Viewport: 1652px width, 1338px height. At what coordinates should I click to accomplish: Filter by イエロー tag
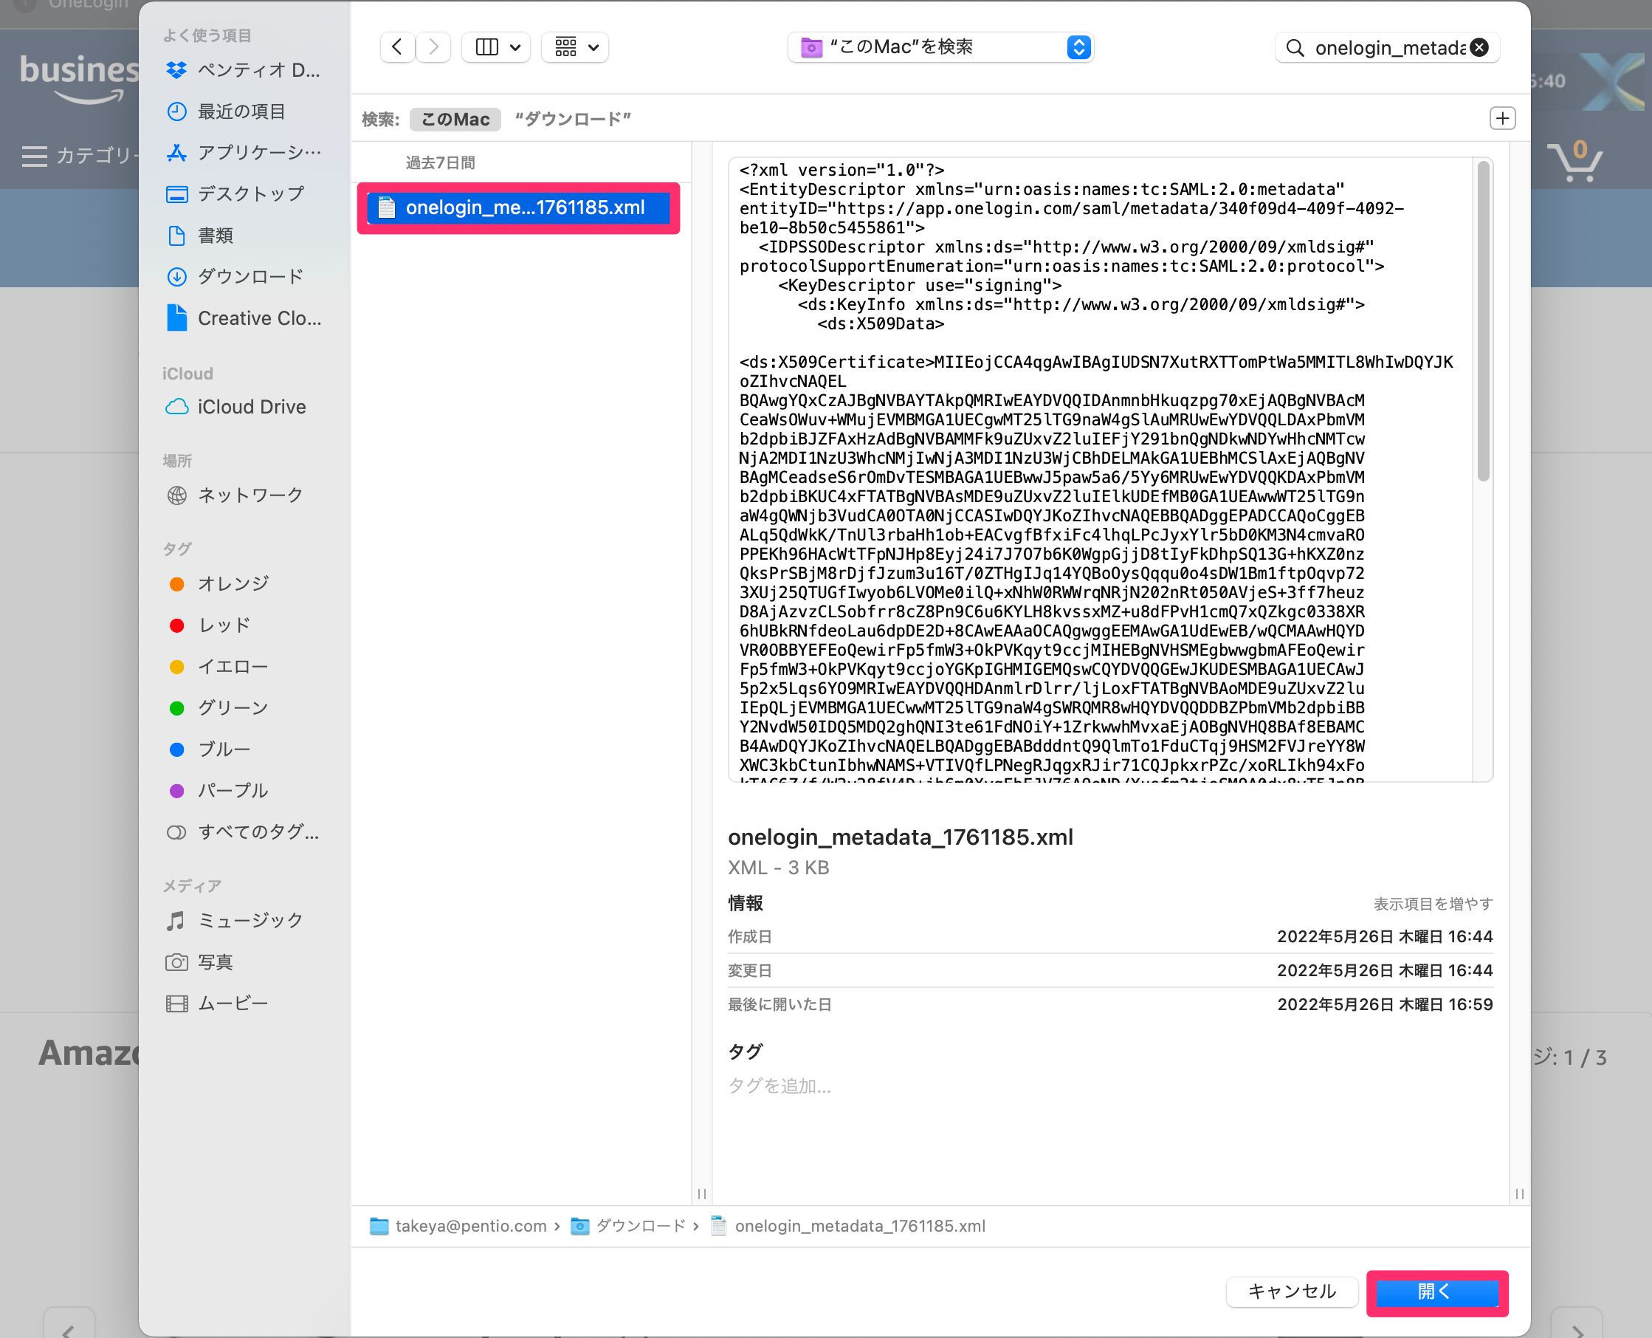[218, 667]
